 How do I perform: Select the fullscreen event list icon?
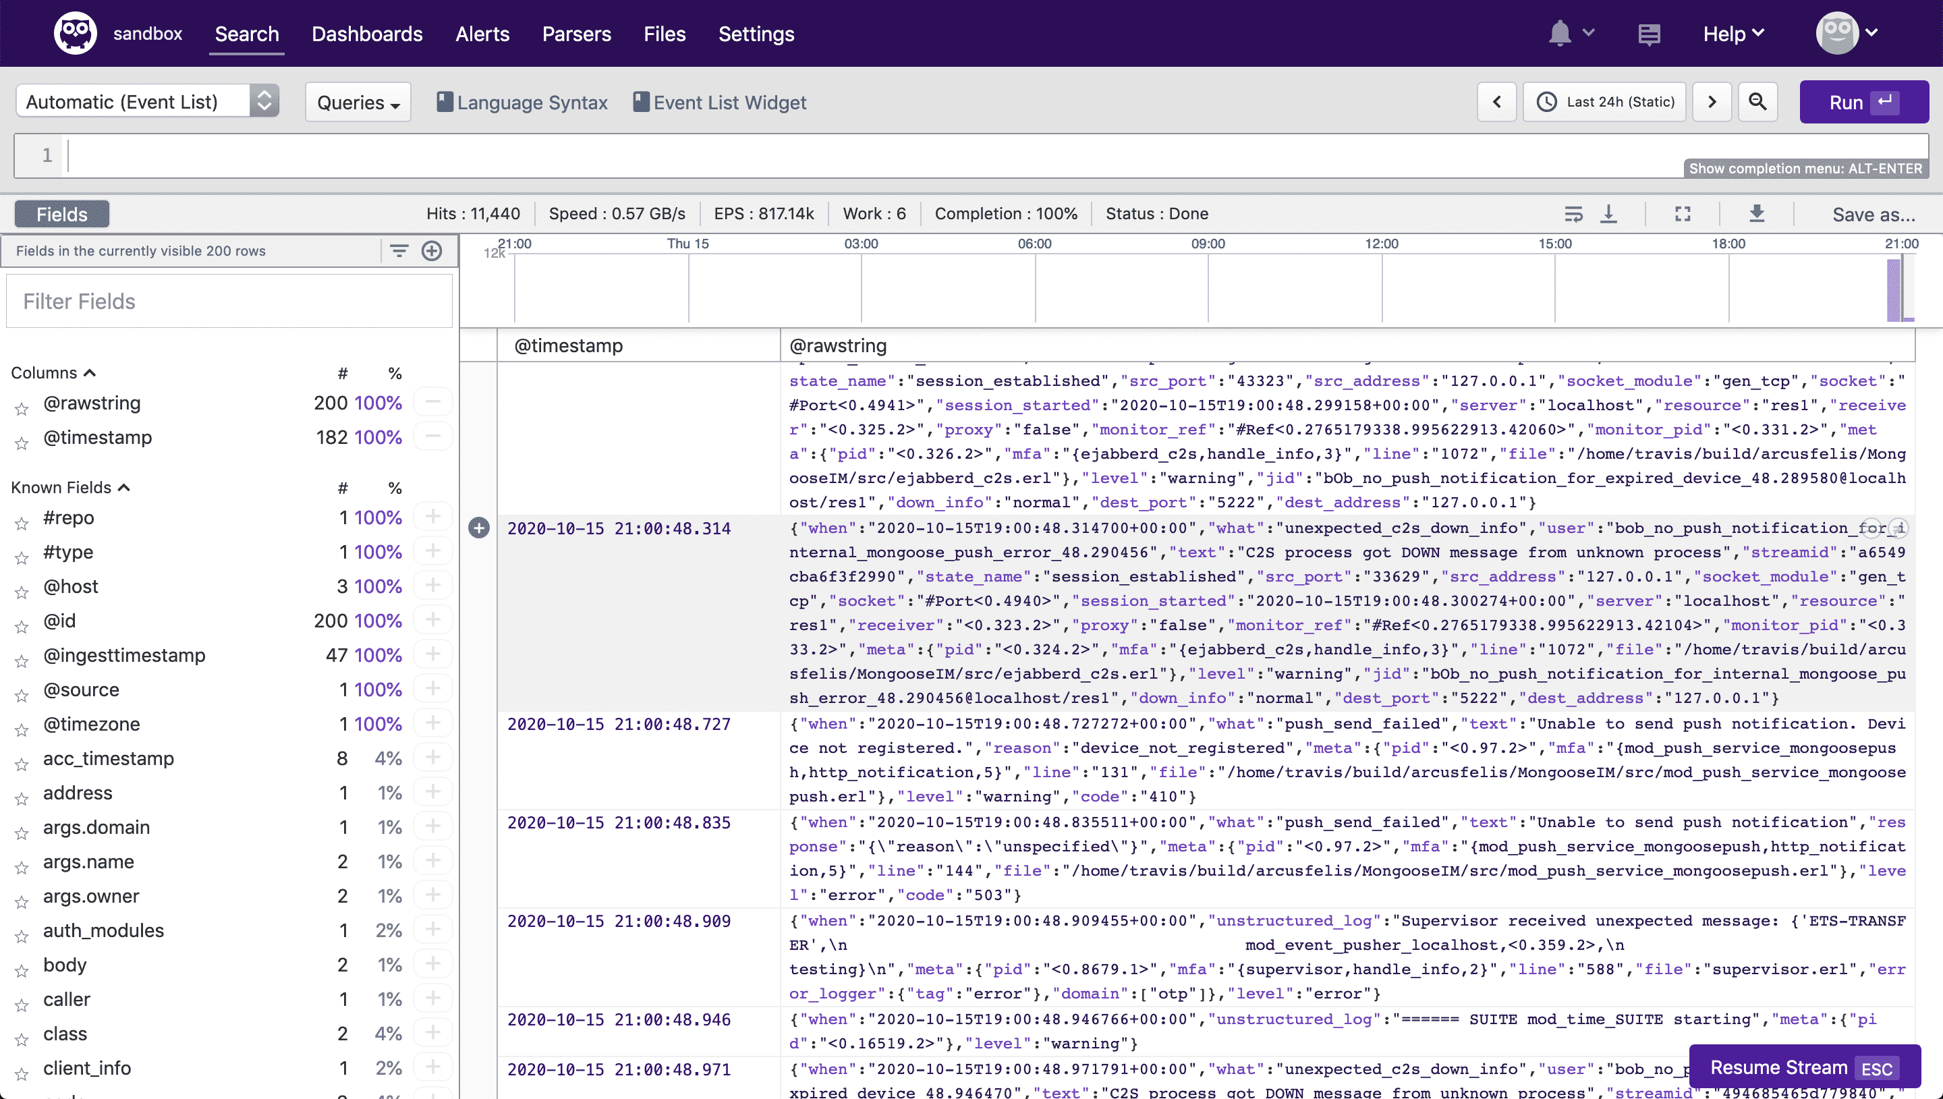(1681, 214)
